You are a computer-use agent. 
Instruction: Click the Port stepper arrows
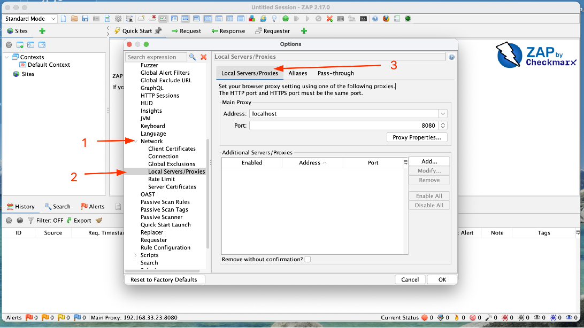tap(443, 126)
